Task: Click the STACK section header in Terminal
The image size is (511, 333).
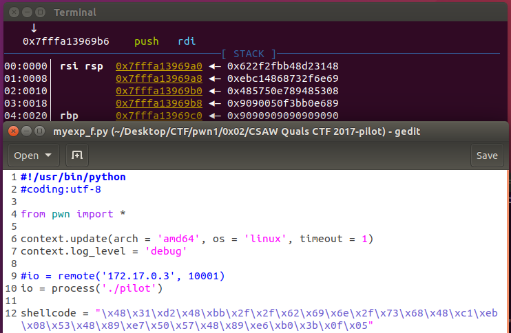Action: click(249, 54)
